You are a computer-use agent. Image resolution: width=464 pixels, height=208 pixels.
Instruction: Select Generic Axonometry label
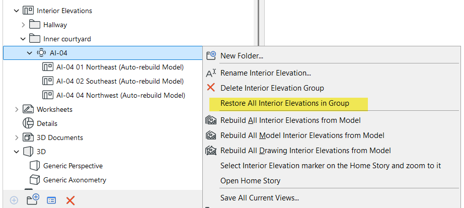(74, 180)
